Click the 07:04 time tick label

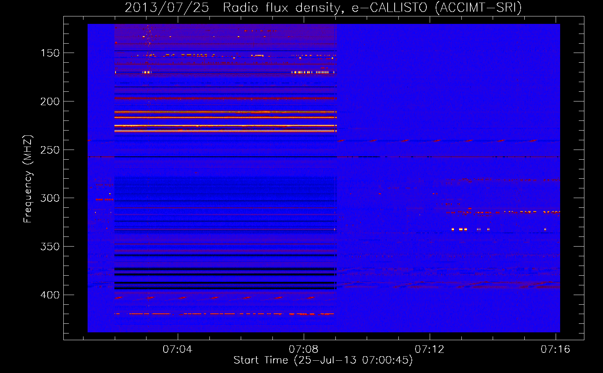point(178,349)
